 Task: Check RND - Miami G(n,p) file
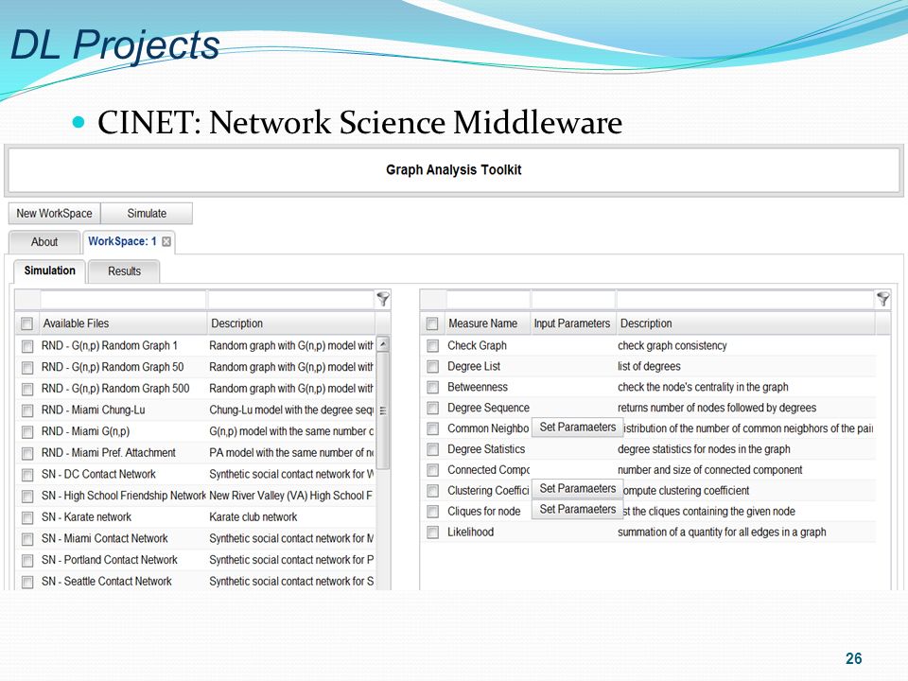click(27, 432)
